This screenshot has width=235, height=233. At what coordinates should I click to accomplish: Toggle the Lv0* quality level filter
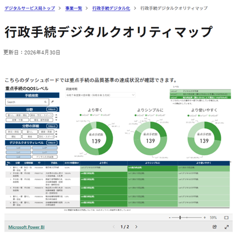[45, 148]
